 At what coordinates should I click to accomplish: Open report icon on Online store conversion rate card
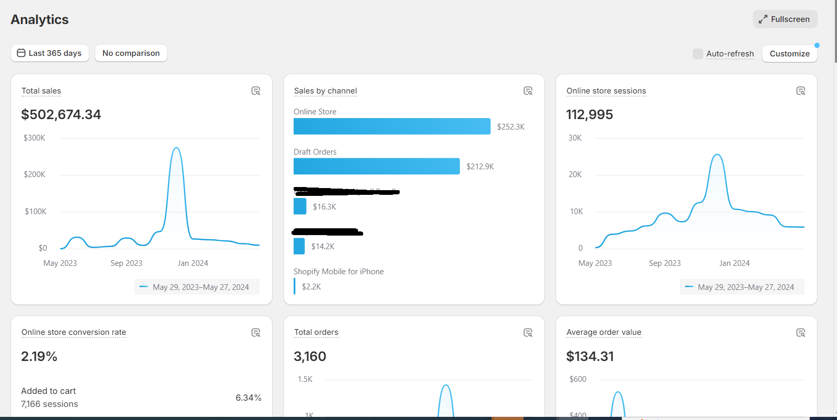tap(255, 333)
